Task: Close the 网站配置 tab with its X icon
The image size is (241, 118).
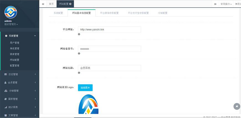Action: click(71, 4)
